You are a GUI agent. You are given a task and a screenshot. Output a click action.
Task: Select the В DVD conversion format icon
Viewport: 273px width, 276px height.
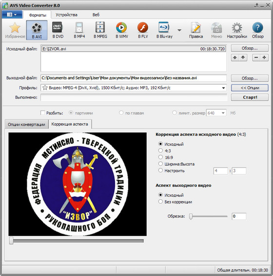(58, 30)
